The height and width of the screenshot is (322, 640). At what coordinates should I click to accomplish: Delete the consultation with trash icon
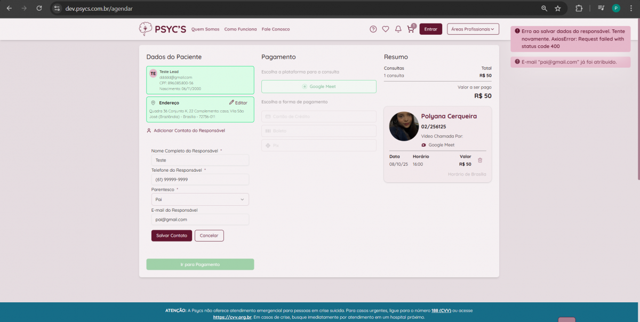click(x=480, y=160)
